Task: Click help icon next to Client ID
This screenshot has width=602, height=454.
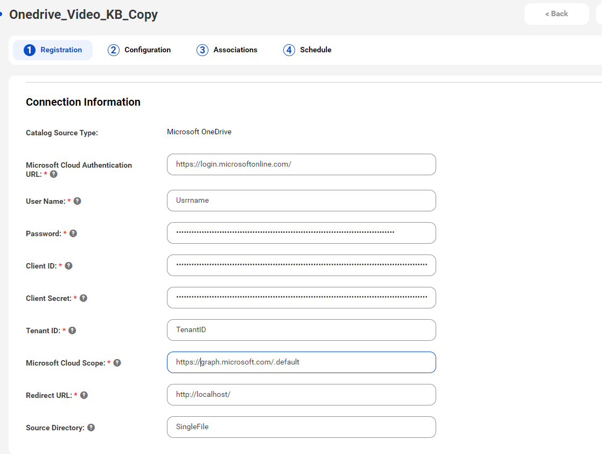Action: (x=68, y=266)
